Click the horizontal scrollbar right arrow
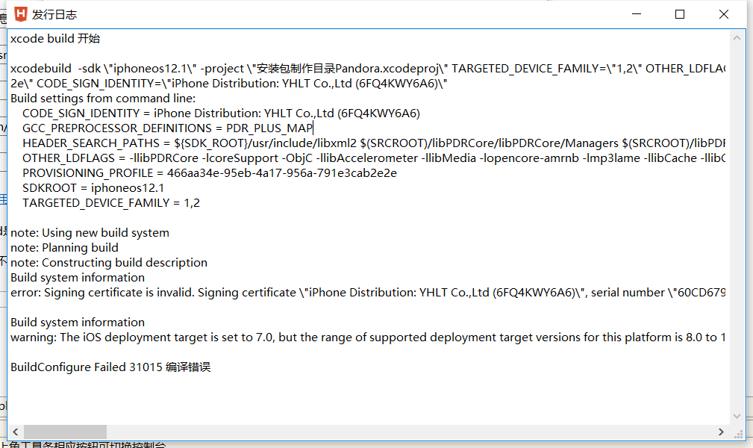 coord(721,432)
